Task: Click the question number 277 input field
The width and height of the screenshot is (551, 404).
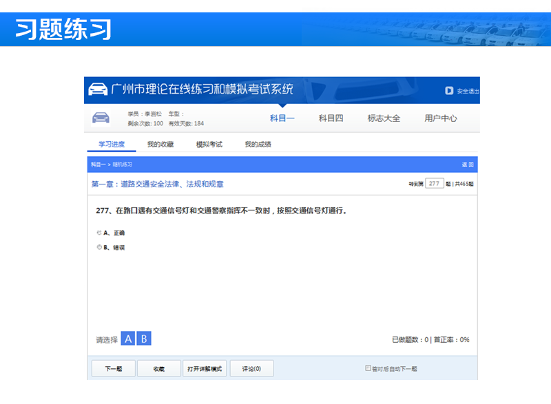Action: [x=434, y=184]
